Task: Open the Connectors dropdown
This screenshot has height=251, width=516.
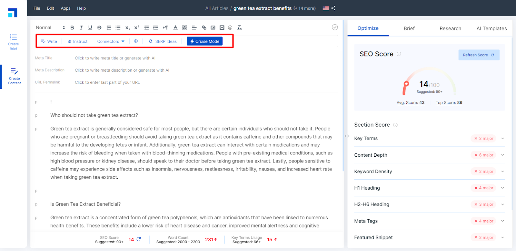Action: tap(111, 41)
